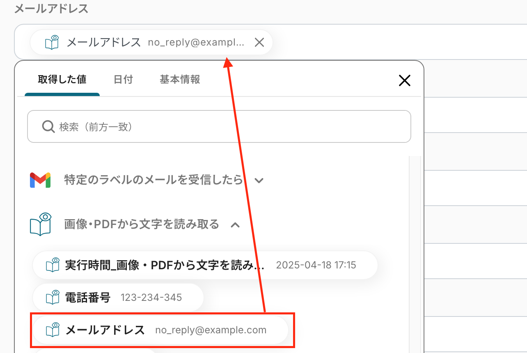The width and height of the screenshot is (527, 353).
Task: Click the OCR icon inside the メールアドレス chip
Action: tap(52, 42)
